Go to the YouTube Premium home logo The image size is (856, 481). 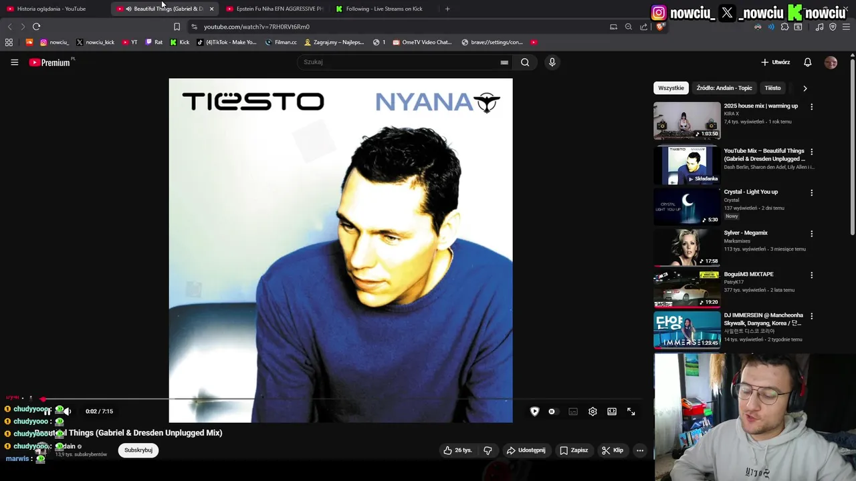49,62
